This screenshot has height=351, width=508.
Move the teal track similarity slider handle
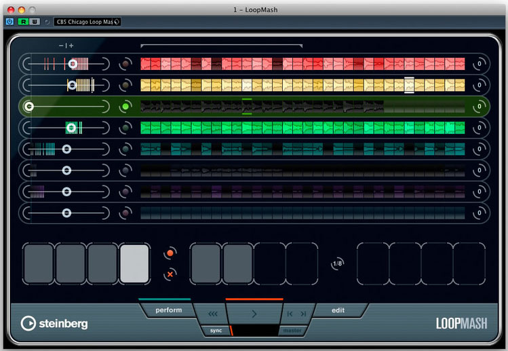tap(66, 149)
